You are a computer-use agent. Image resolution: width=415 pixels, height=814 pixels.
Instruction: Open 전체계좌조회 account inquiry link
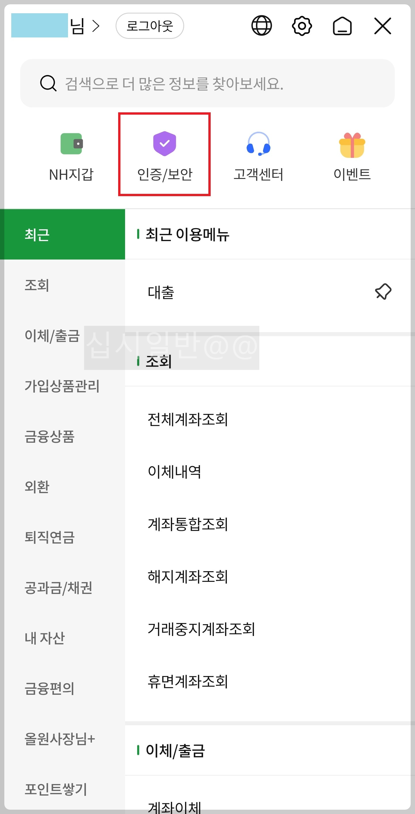(x=188, y=419)
